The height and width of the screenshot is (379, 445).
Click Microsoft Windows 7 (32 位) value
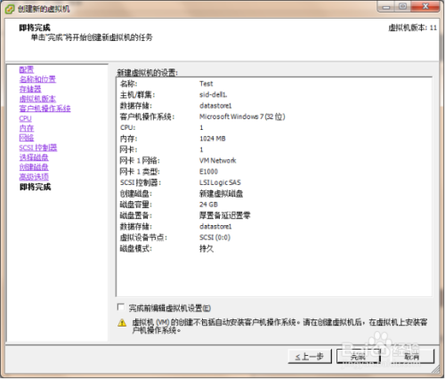pyautogui.click(x=242, y=117)
